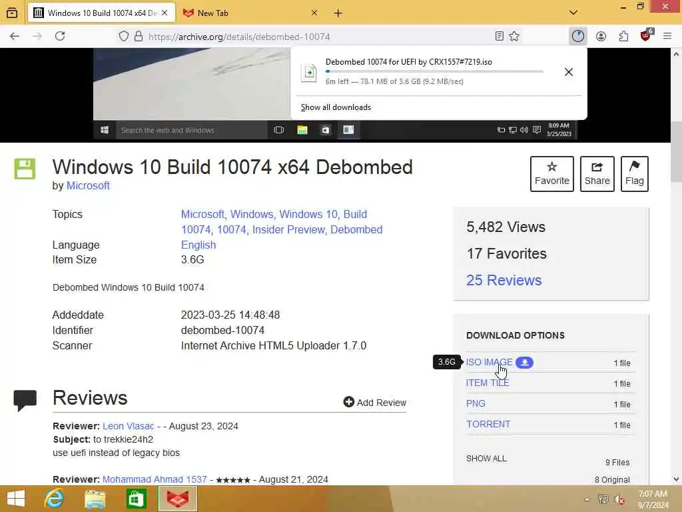Screen dimensions: 682x512
Task: Open the workspaces icon left of tabs
Action: point(12,13)
